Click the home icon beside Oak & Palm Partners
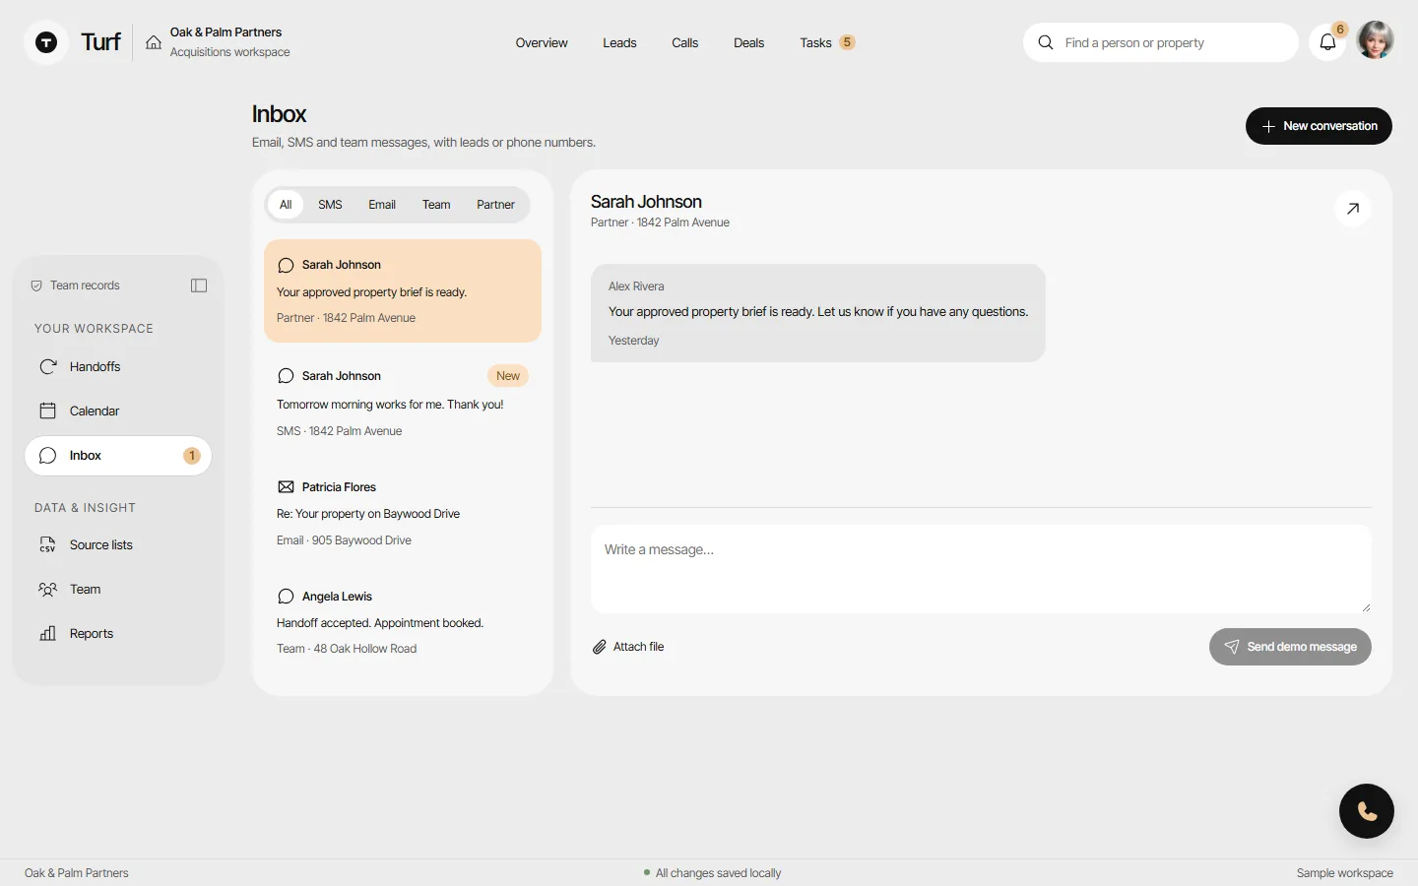 pyautogui.click(x=154, y=42)
